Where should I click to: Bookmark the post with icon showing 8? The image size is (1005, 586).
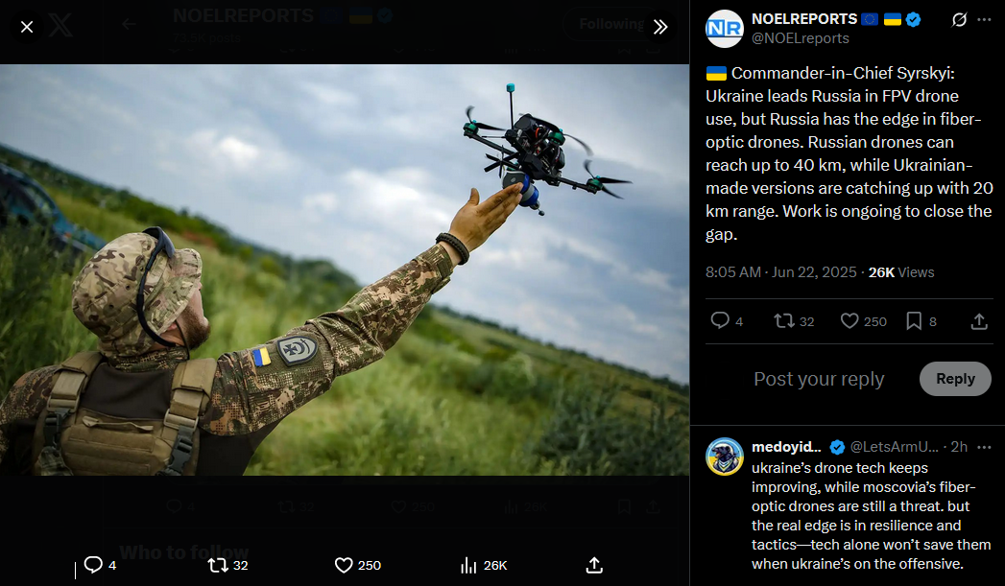click(914, 321)
